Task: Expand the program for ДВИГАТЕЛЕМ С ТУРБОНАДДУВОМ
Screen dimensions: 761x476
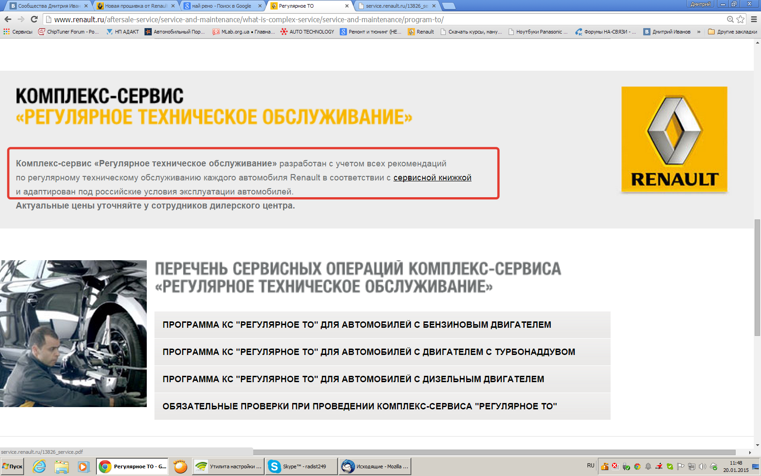Action: click(382, 352)
